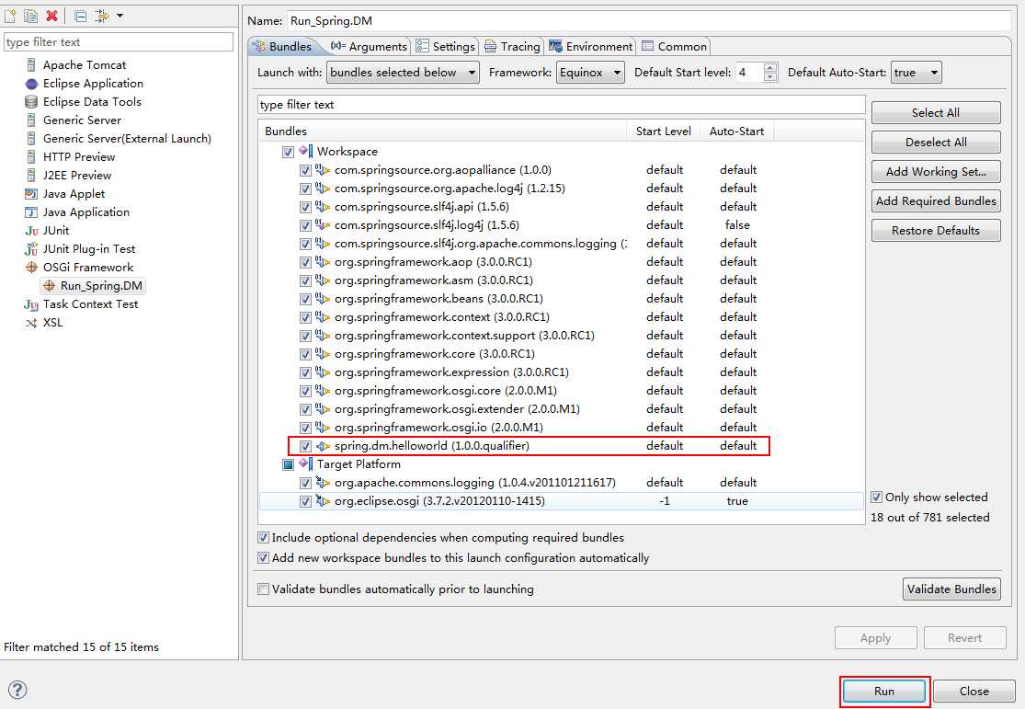Click the Generic Server icon

point(30,120)
